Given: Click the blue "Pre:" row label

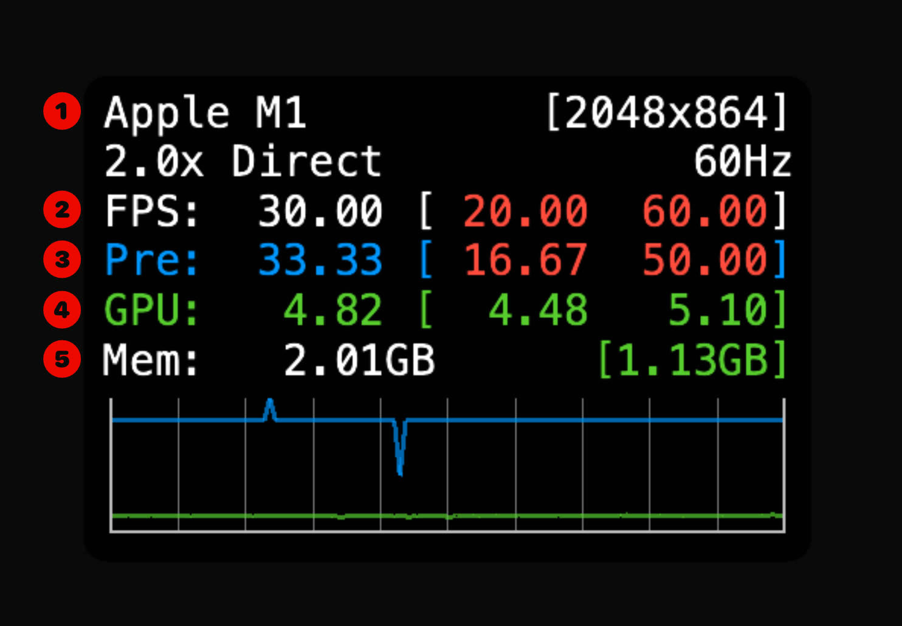Looking at the screenshot, I should [x=152, y=260].
